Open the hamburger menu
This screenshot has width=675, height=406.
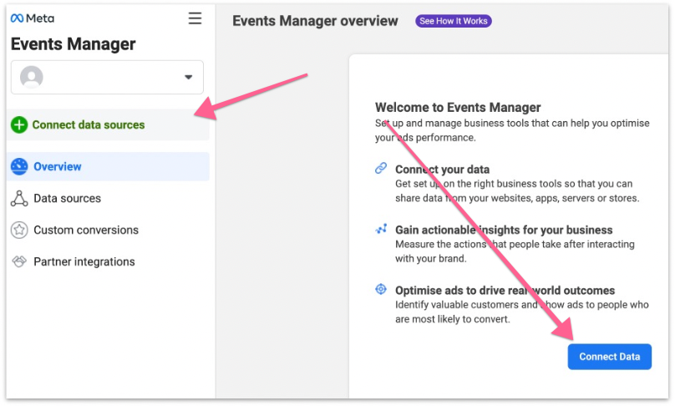(195, 18)
